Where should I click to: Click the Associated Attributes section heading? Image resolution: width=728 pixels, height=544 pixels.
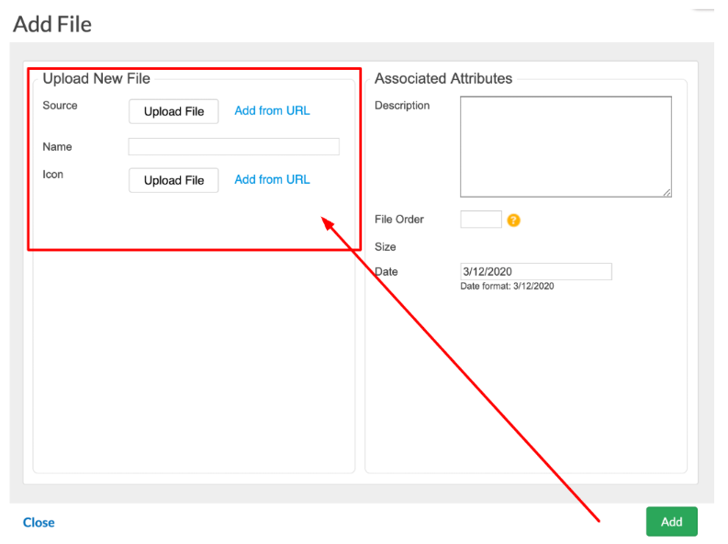pyautogui.click(x=443, y=78)
